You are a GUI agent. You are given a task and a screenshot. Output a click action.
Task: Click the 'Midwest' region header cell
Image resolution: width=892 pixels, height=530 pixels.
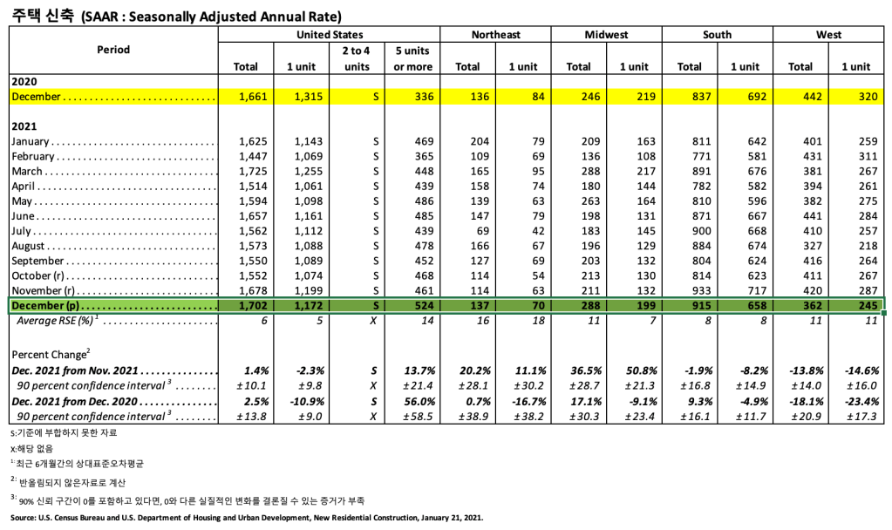(x=606, y=35)
